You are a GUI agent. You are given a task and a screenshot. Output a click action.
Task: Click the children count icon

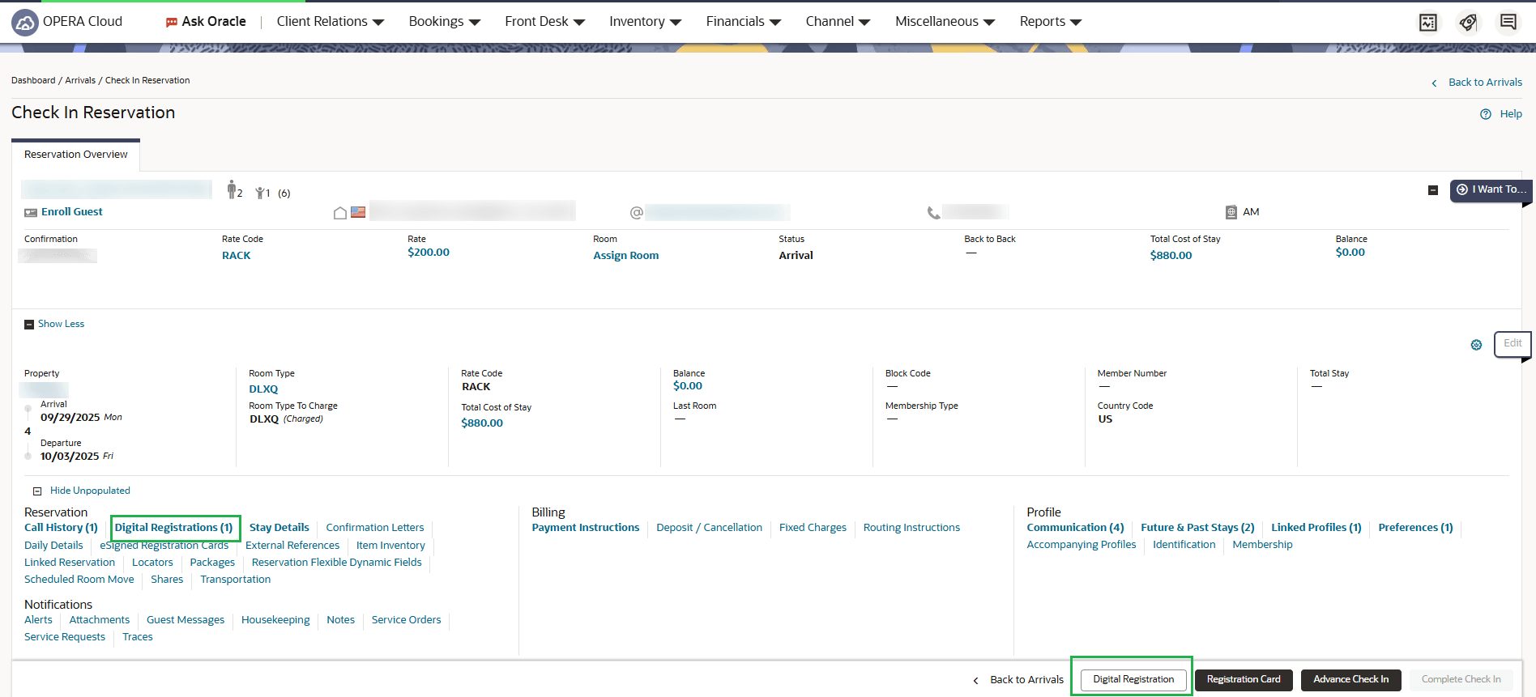260,193
